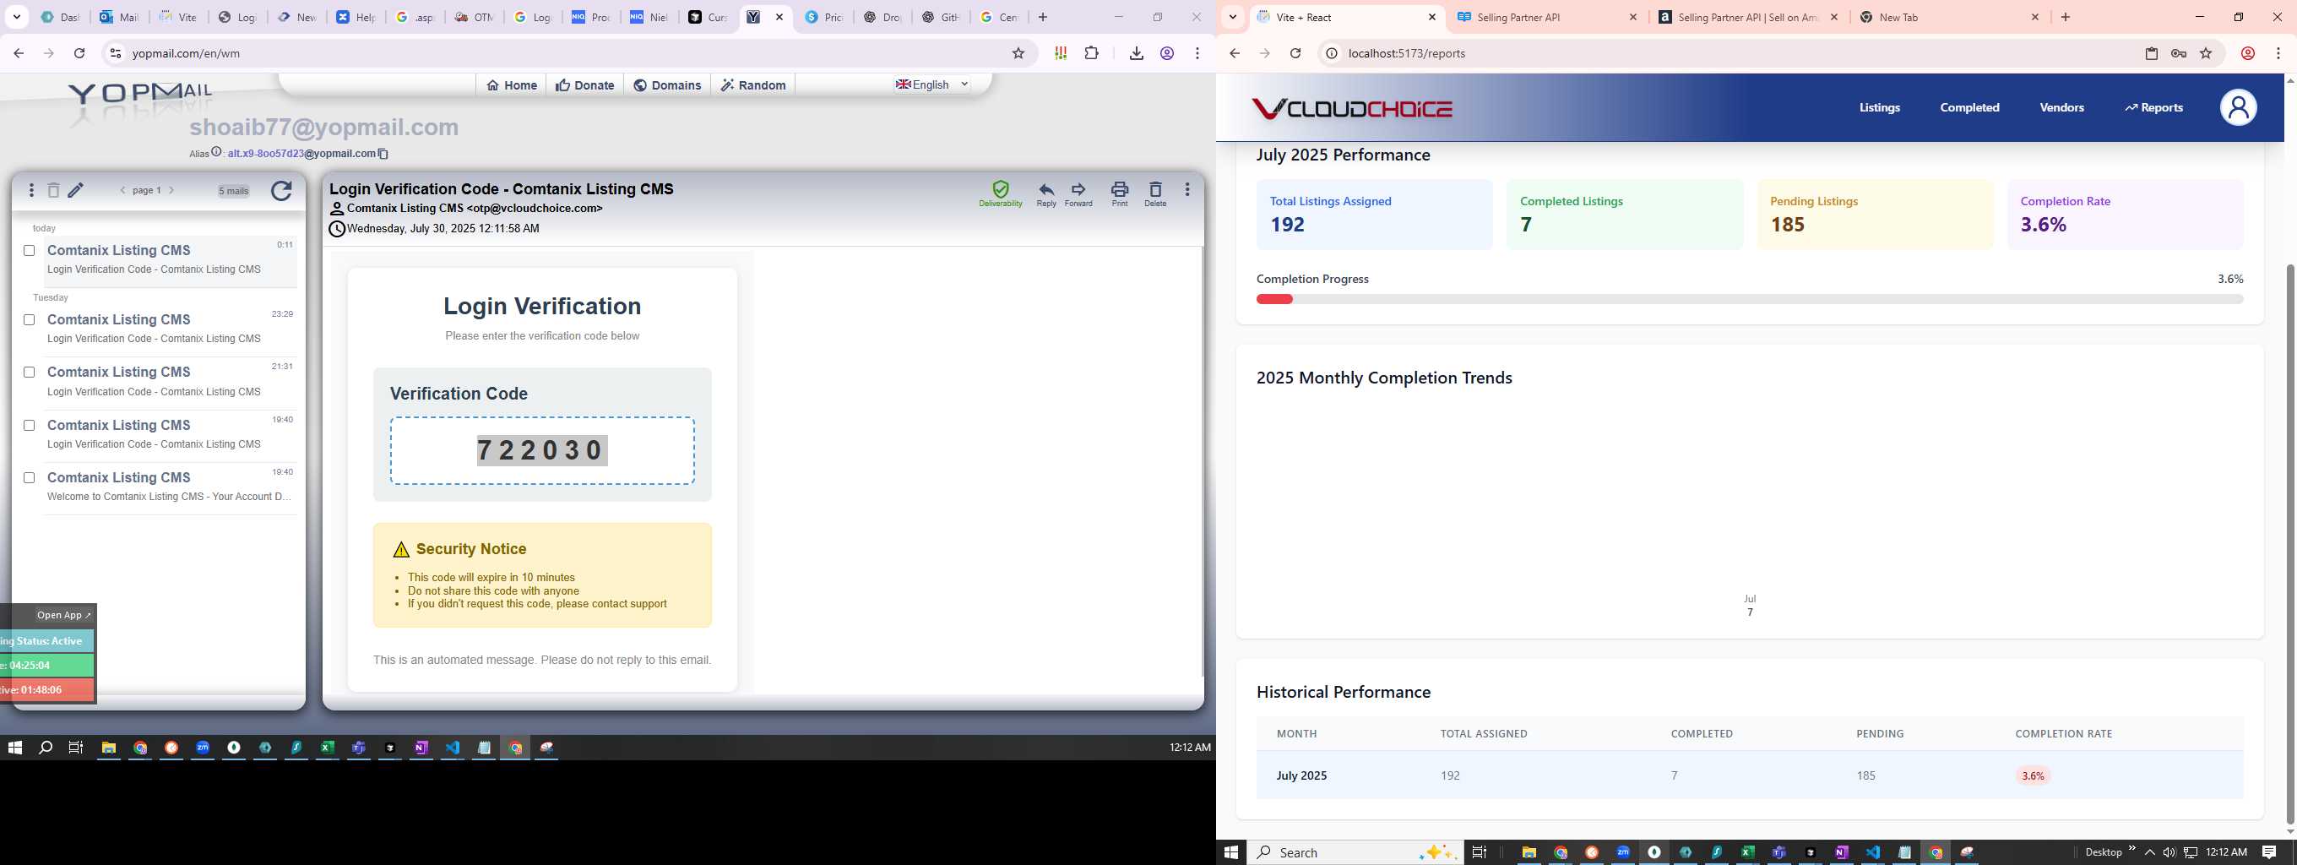Refresh the YOPmail inbox
Viewport: 2297px width, 865px height.
[x=281, y=191]
